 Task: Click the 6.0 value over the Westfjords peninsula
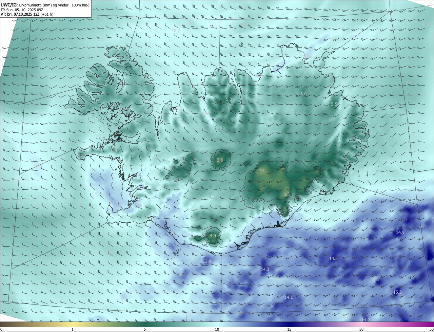click(x=104, y=84)
